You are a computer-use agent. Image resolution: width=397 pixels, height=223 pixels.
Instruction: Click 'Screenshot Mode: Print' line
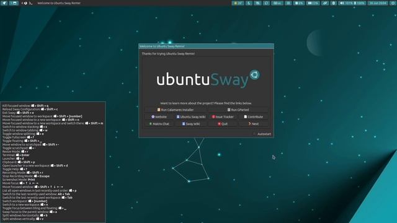[19, 180]
